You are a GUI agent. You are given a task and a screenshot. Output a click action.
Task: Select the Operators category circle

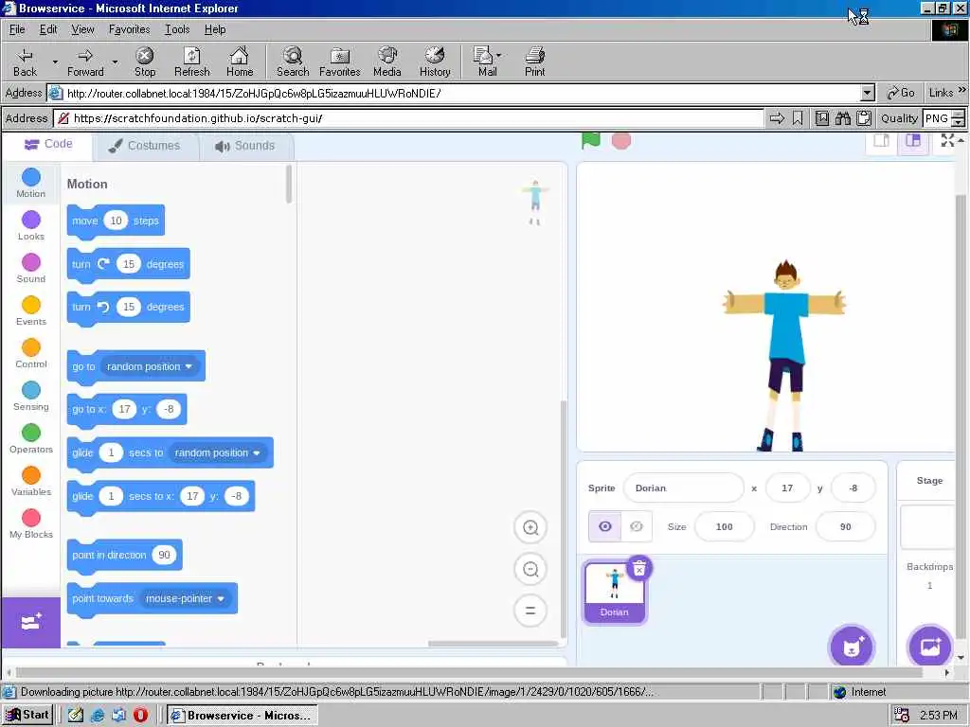[31, 434]
